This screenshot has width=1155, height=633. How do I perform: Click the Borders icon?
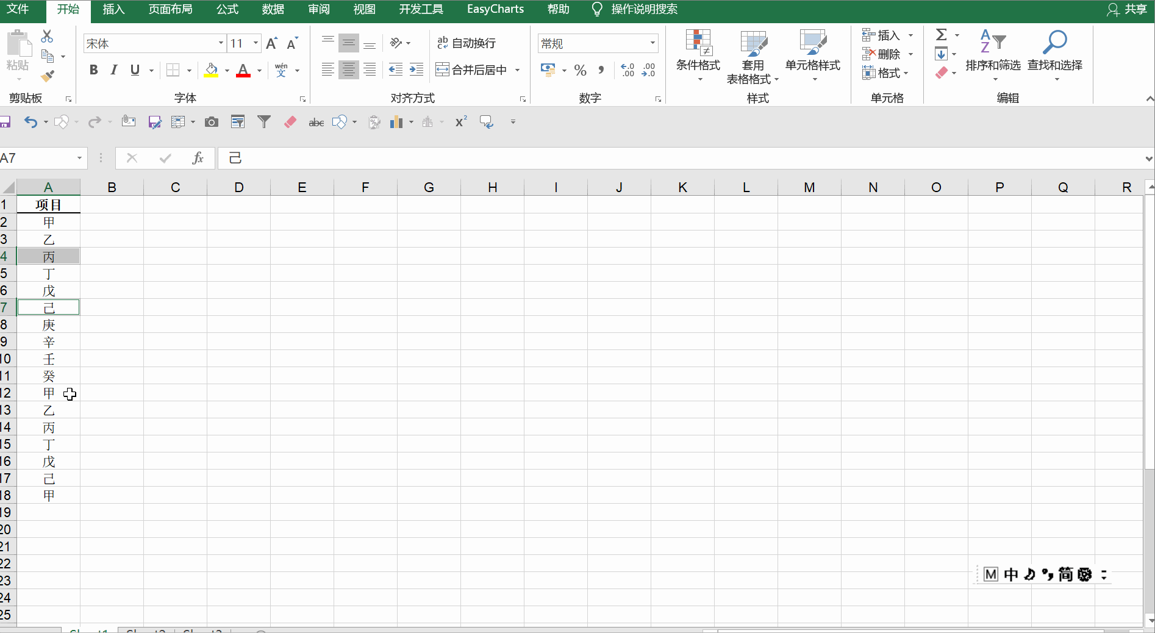pyautogui.click(x=173, y=70)
